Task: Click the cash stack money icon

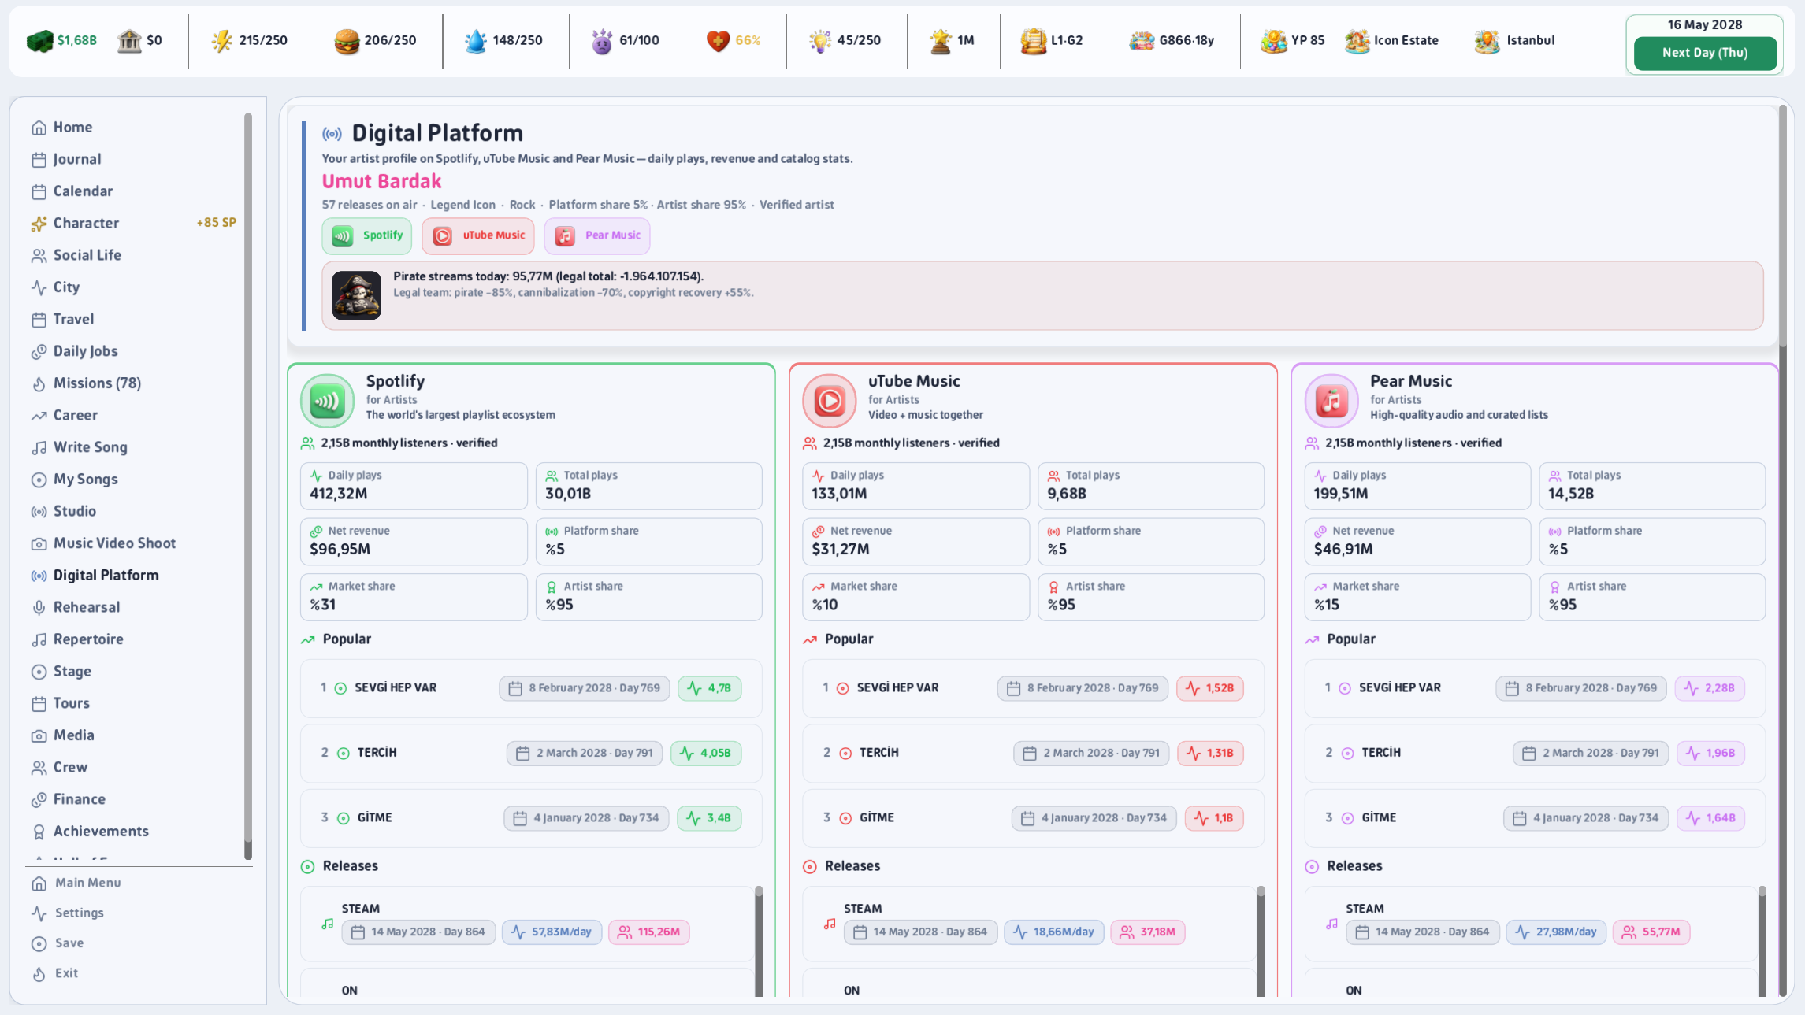Action: (x=39, y=41)
